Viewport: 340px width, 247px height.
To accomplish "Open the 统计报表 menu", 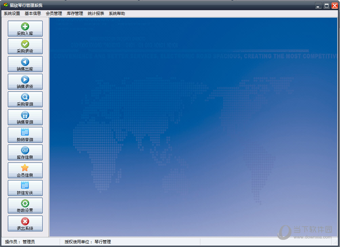I will [96, 14].
